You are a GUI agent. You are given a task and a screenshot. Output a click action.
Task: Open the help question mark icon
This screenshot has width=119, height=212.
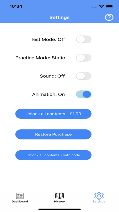pos(109,17)
